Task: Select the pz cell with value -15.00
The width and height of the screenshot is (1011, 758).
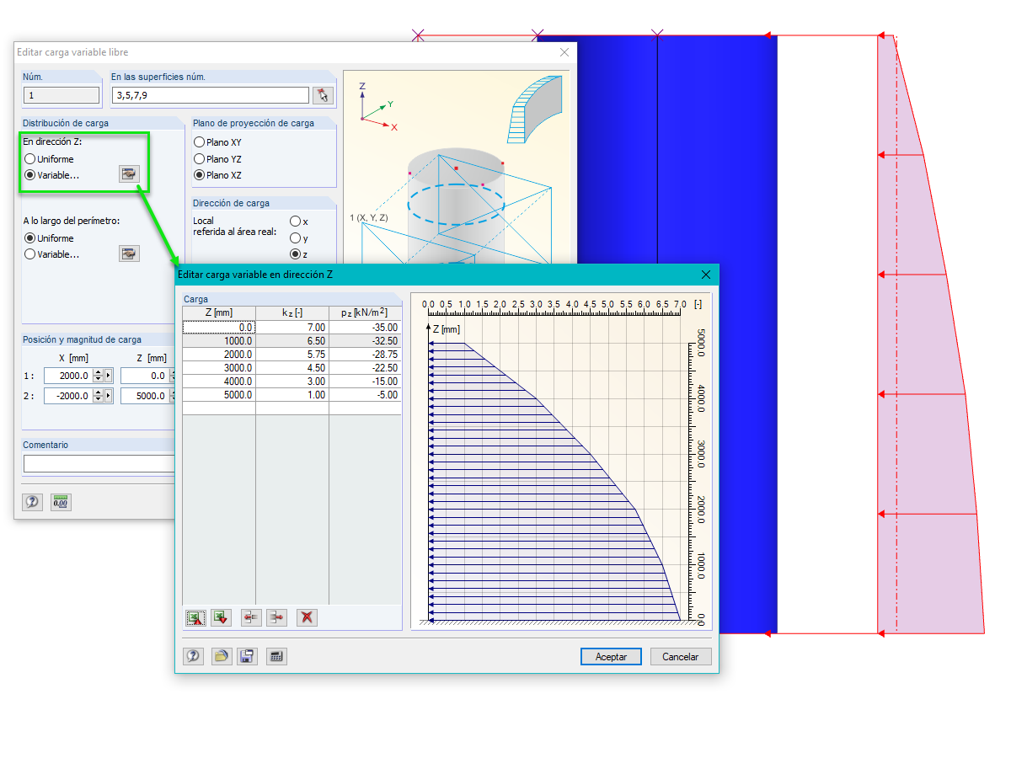Action: 365,382
